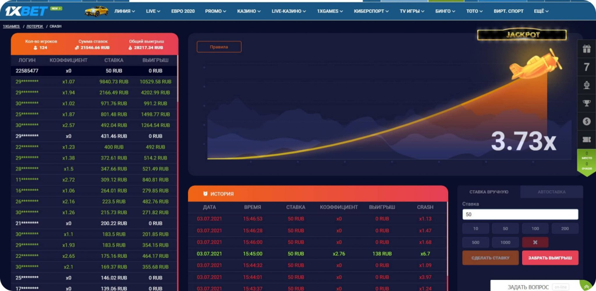Screen dimensions: 596x291
Task: Switch to the АВТОСТАВКА tab
Action: 551,192
